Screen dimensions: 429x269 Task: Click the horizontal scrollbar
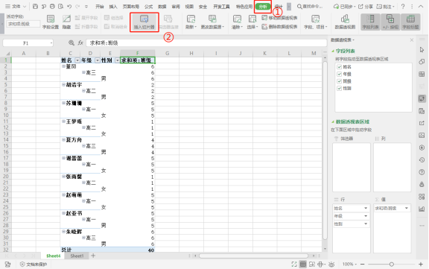(254, 256)
